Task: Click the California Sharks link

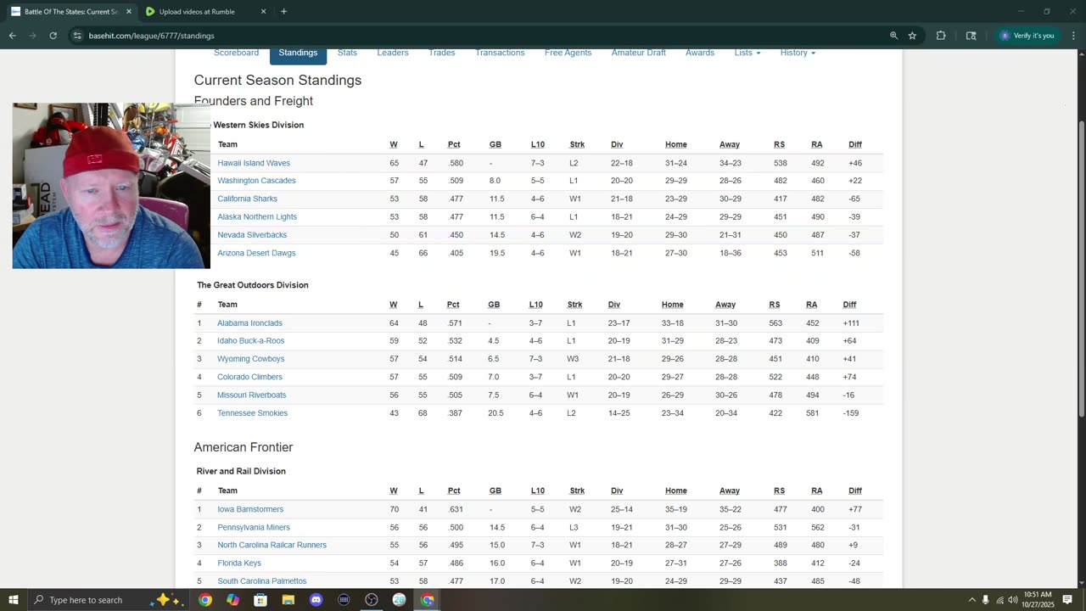Action: pyautogui.click(x=247, y=199)
